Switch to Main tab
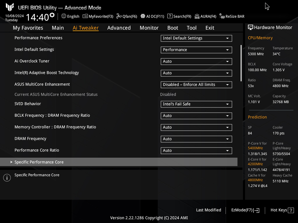The image size is (298, 223). [x=58, y=28]
